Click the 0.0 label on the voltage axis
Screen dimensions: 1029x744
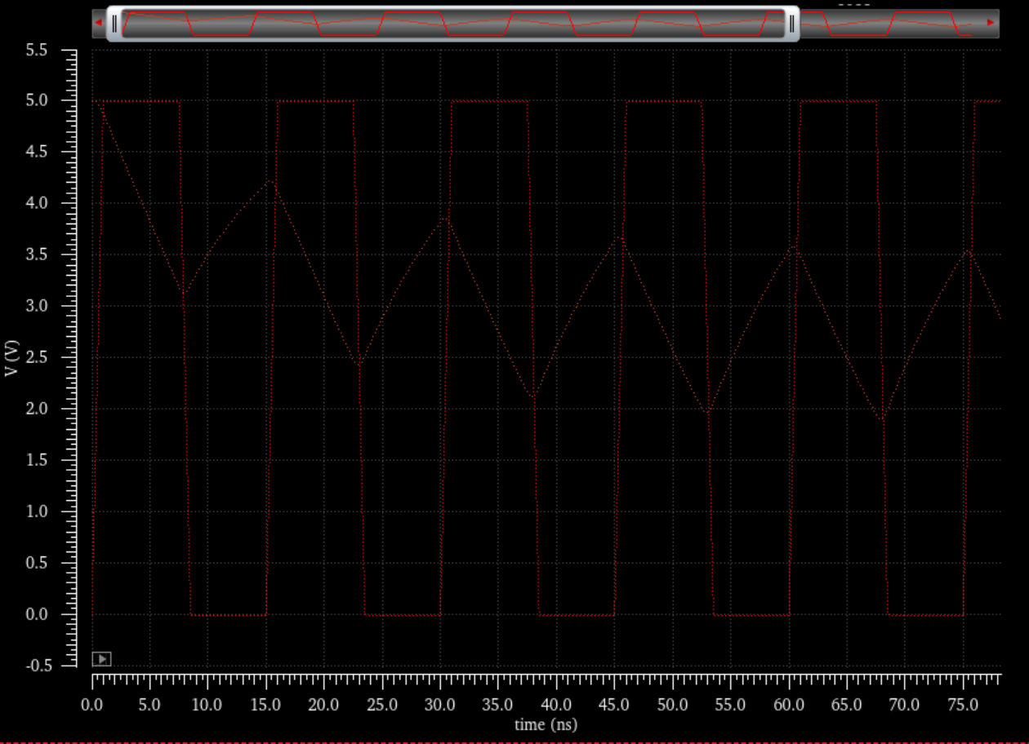point(59,614)
